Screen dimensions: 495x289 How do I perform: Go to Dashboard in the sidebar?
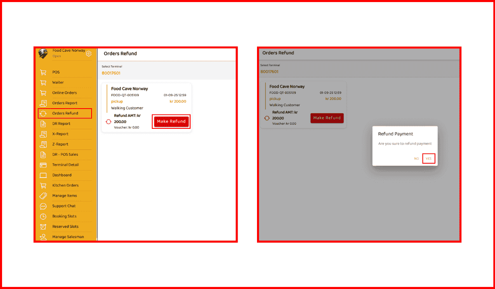point(62,175)
